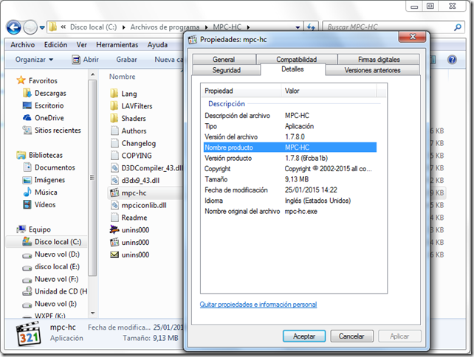The width and height of the screenshot is (474, 357).
Task: Click sidebar scrollbar up arrow
Action: [x=93, y=74]
